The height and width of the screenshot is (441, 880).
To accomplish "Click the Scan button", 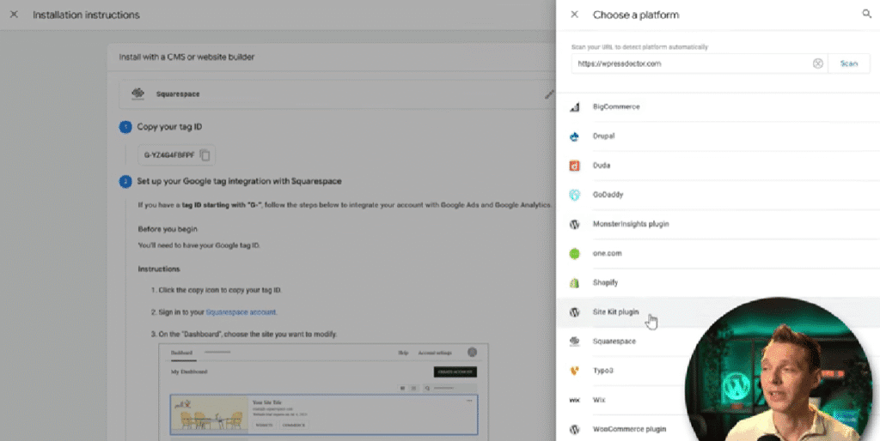I will [x=848, y=63].
